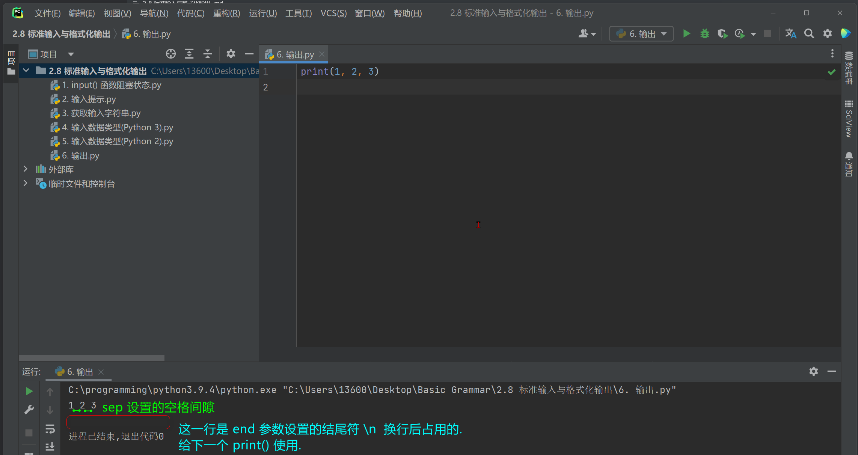858x455 pixels.
Task: Open the 重构(R) menu
Action: point(226,14)
